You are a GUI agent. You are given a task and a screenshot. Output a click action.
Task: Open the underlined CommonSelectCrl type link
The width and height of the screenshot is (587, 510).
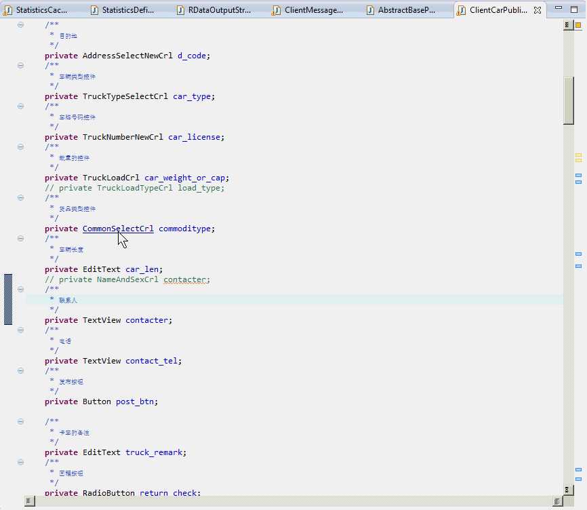[x=118, y=229]
